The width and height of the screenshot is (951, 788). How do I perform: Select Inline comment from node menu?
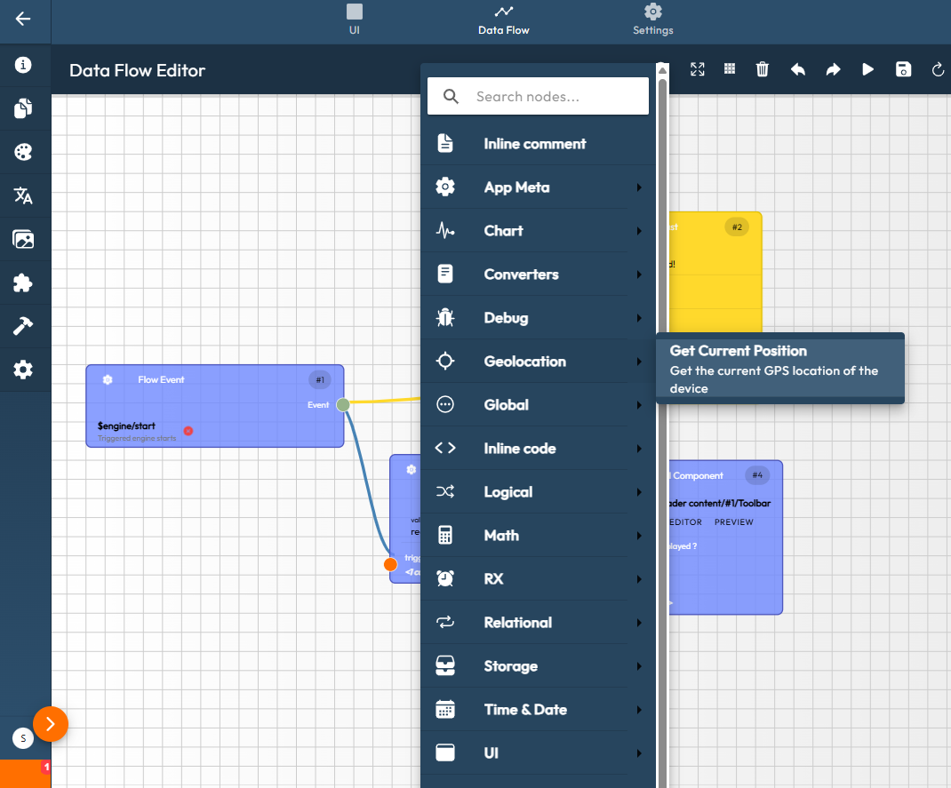coord(534,144)
